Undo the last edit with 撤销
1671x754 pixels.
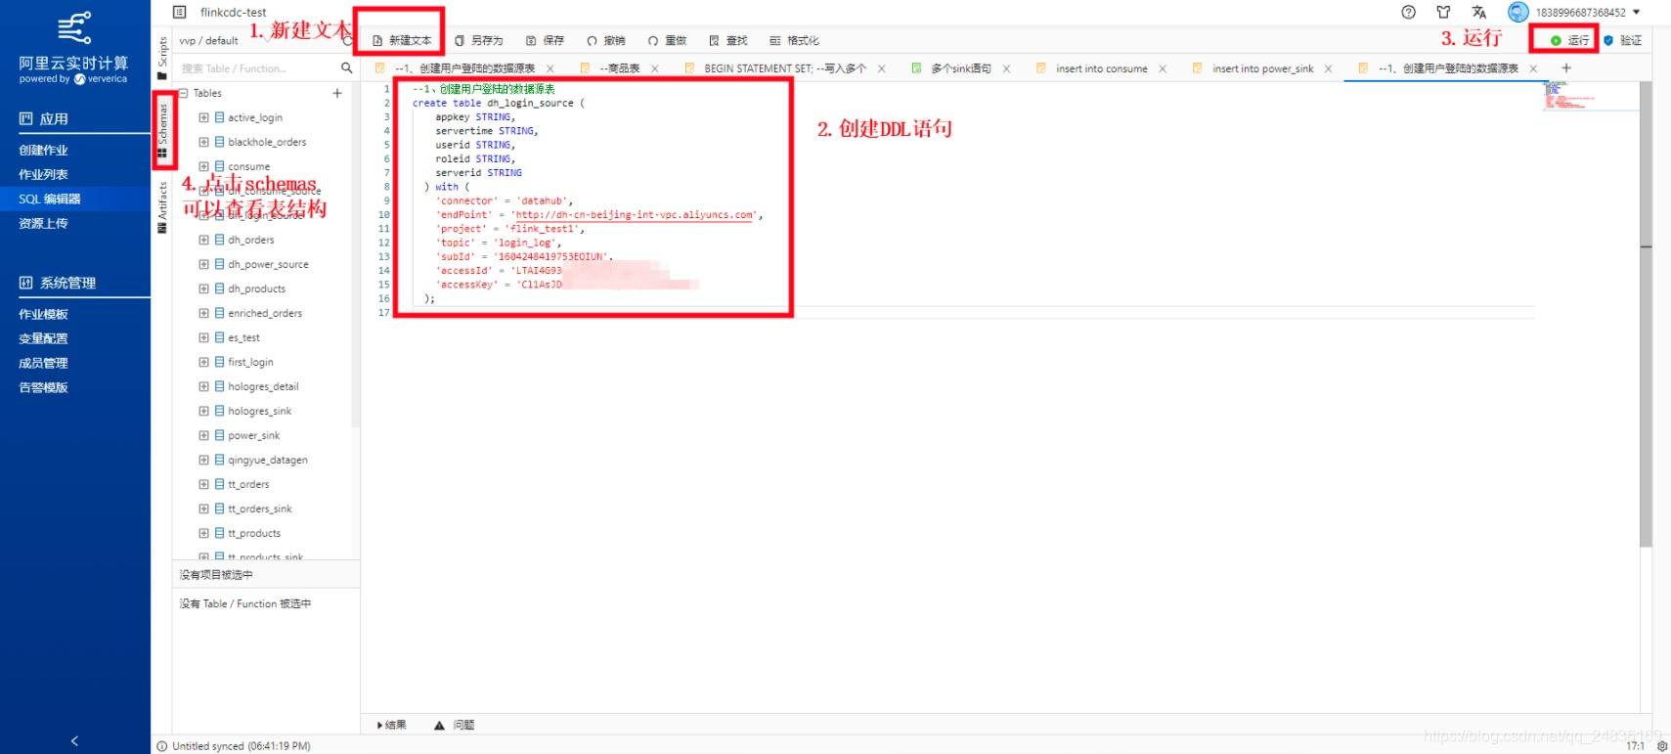[606, 40]
